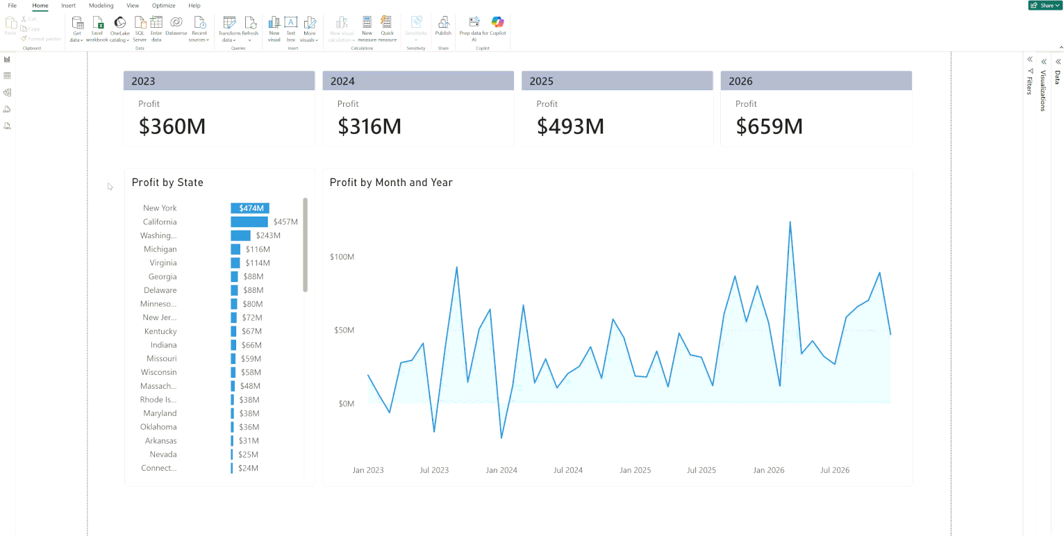Open TMDL view in sidebar
This screenshot has width=1064, height=536.
pyautogui.click(x=7, y=126)
